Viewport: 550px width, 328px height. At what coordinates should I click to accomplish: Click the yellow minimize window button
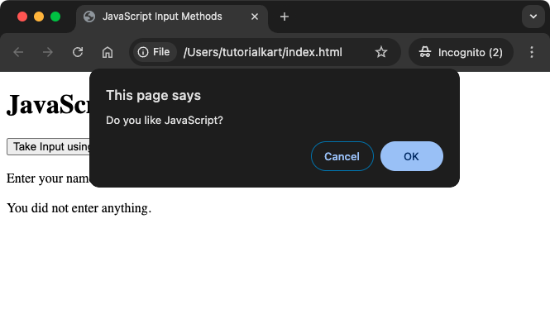coord(39,17)
